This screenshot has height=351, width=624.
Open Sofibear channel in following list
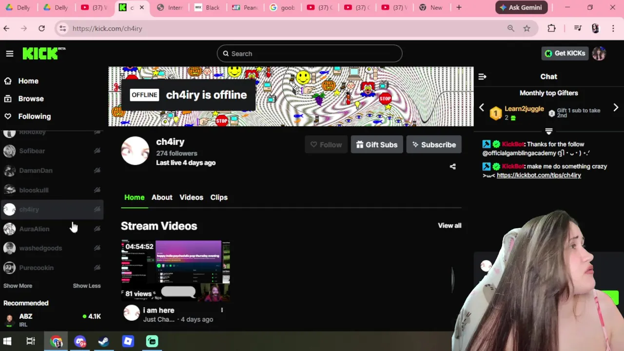tap(52, 151)
